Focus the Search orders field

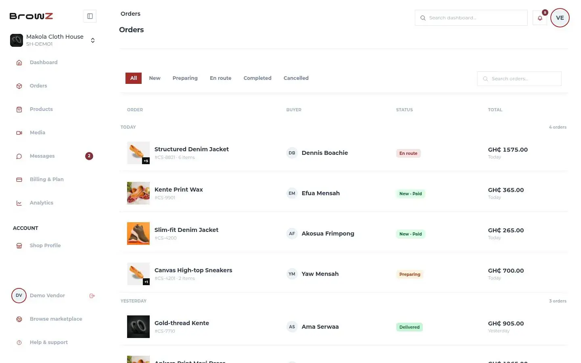coord(519,79)
